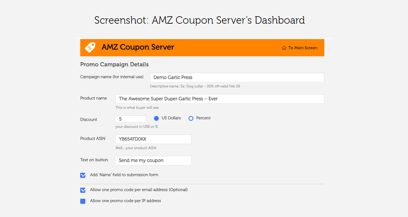Click the home icon in the header
The width and height of the screenshot is (408, 217).
284,48
